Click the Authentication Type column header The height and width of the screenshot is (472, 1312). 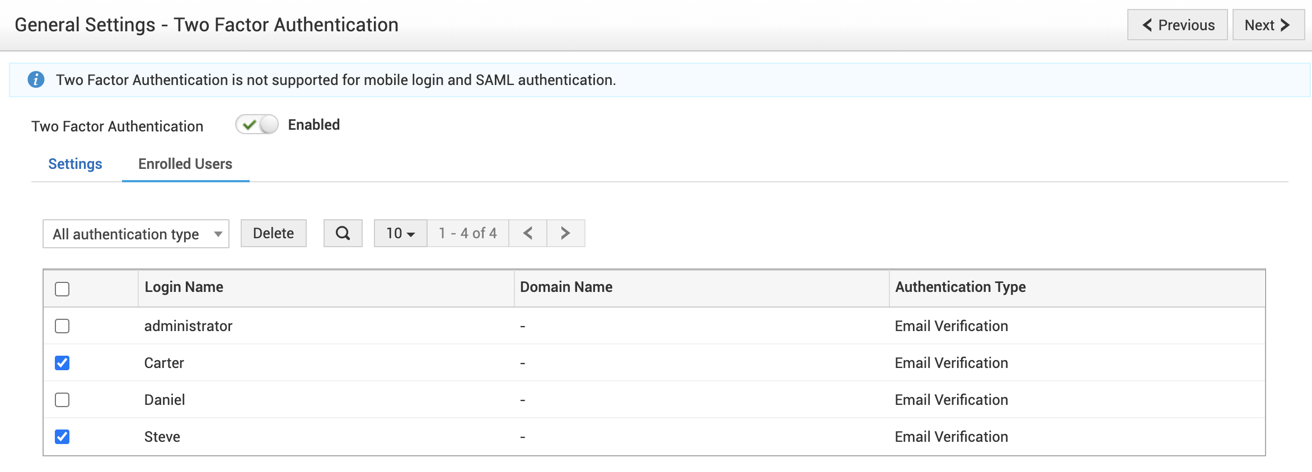960,287
